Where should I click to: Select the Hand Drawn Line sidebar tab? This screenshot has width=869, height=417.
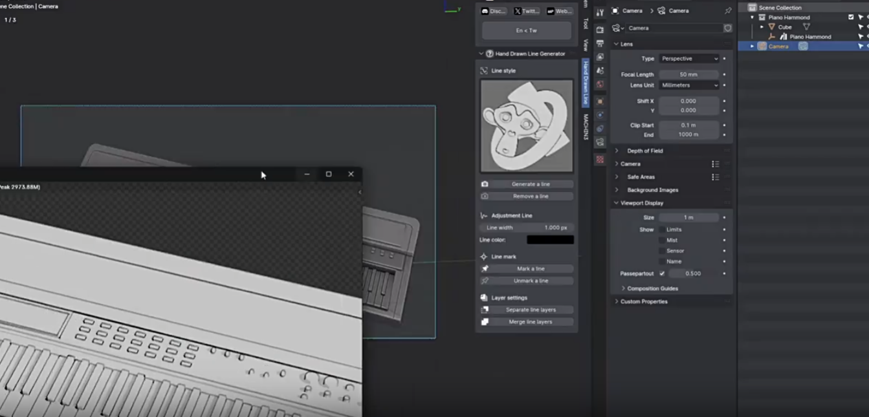pyautogui.click(x=586, y=82)
